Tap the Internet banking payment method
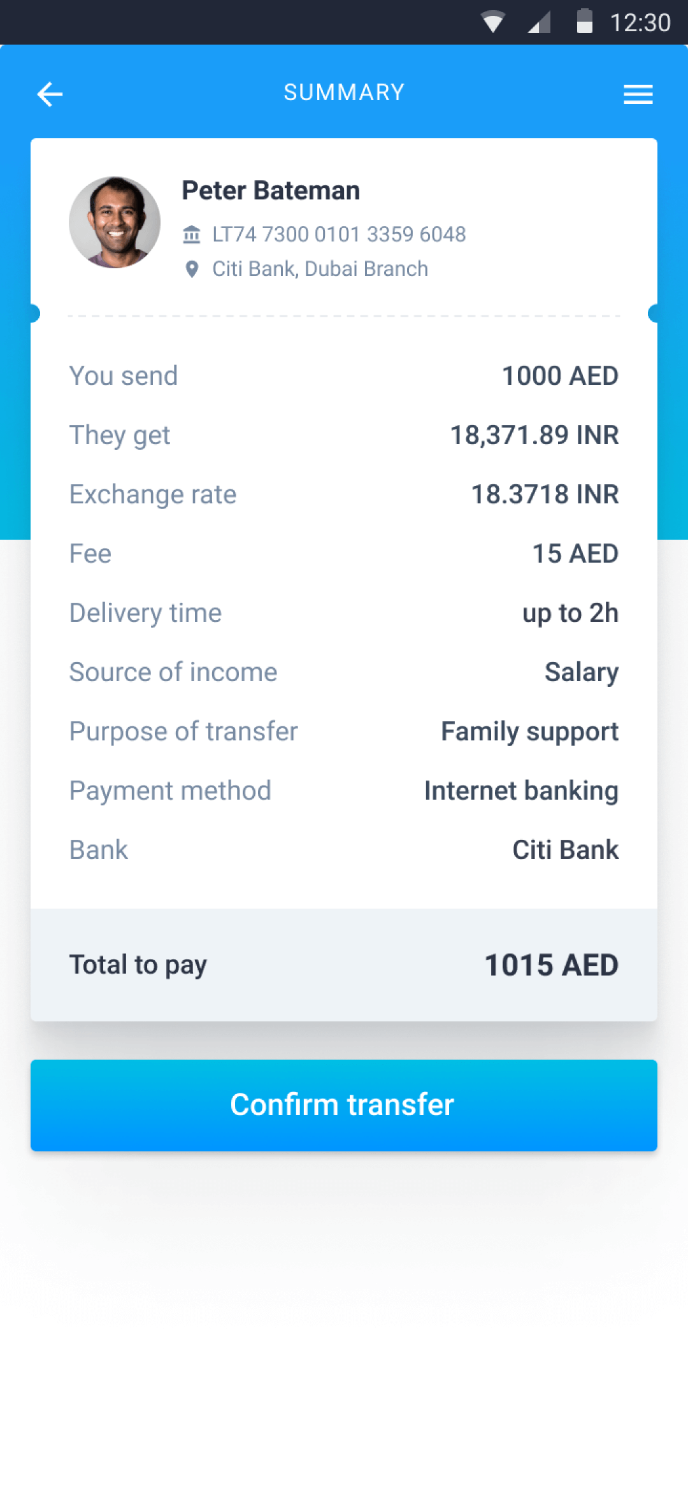This screenshot has width=688, height=1491. coord(521,791)
